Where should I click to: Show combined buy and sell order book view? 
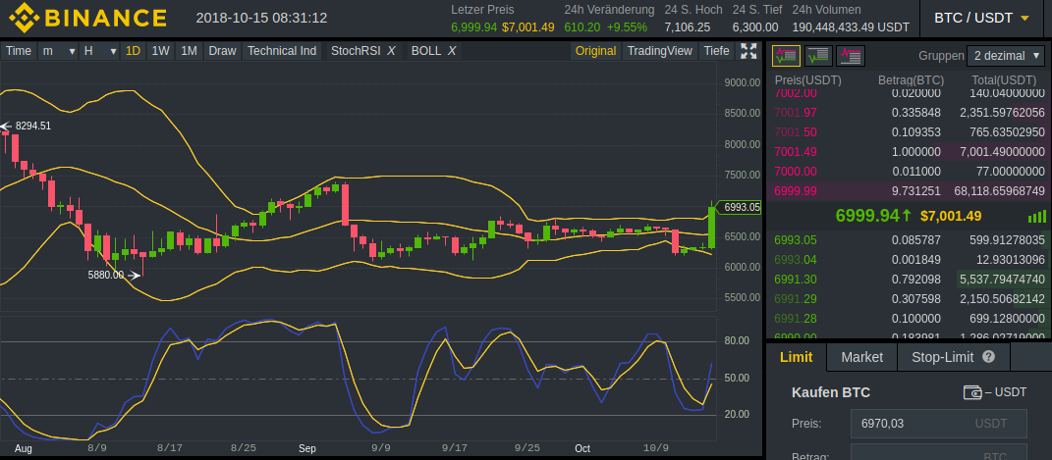point(786,56)
